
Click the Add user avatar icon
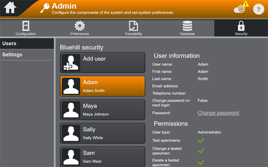(x=71, y=63)
